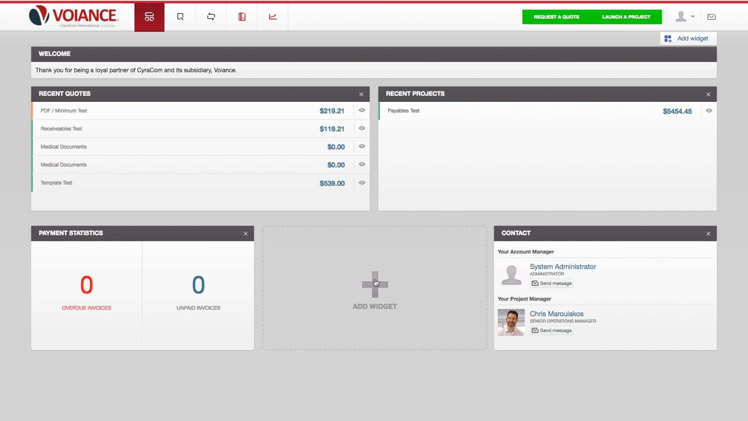Open the Template Test quote
The width and height of the screenshot is (748, 421).
[56, 183]
